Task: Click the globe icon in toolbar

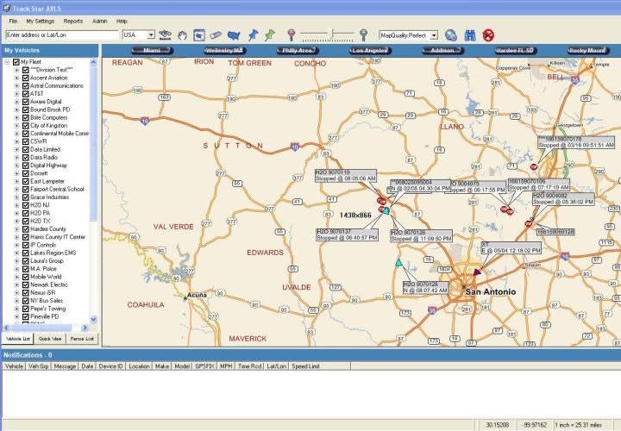Action: (450, 35)
